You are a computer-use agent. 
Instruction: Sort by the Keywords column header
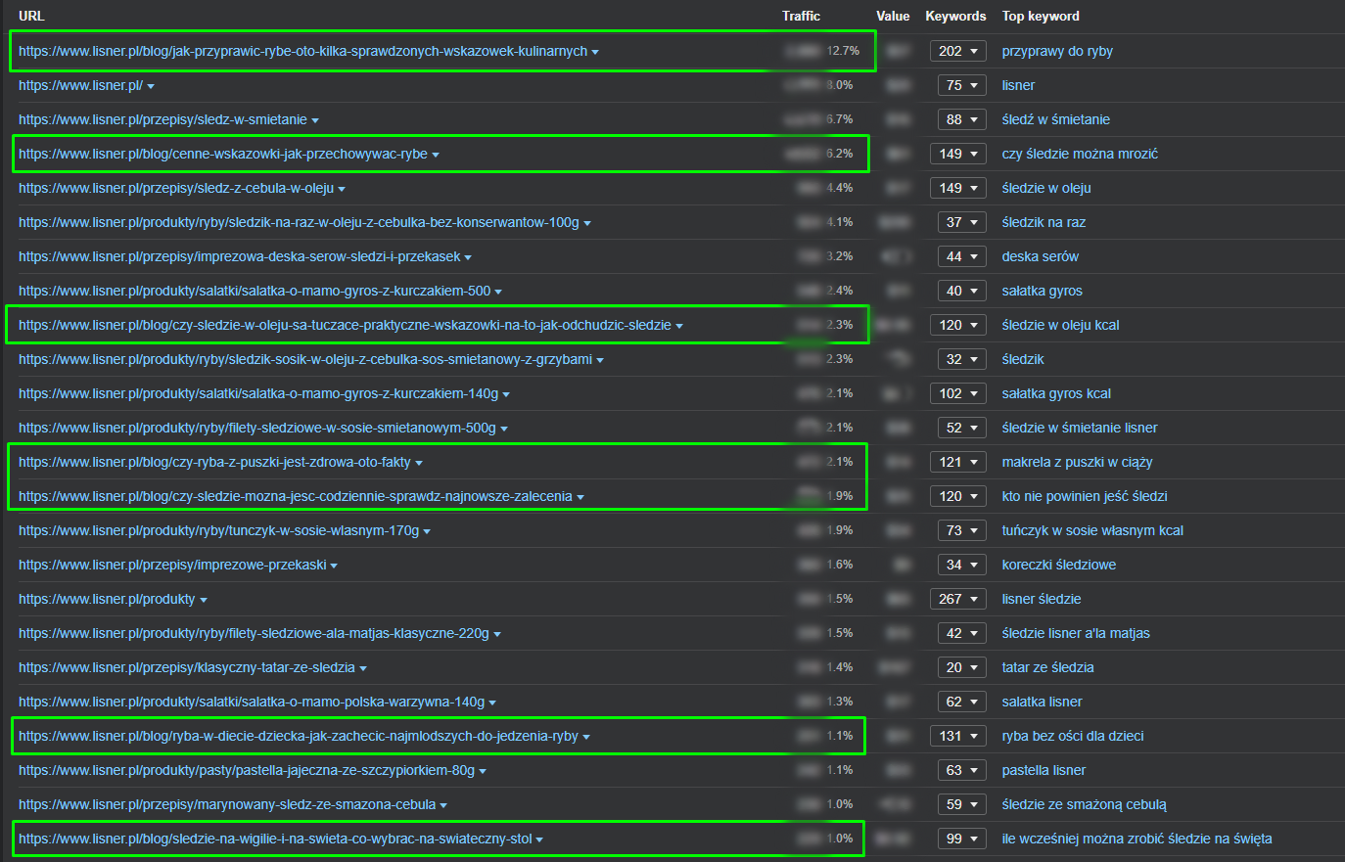click(955, 16)
